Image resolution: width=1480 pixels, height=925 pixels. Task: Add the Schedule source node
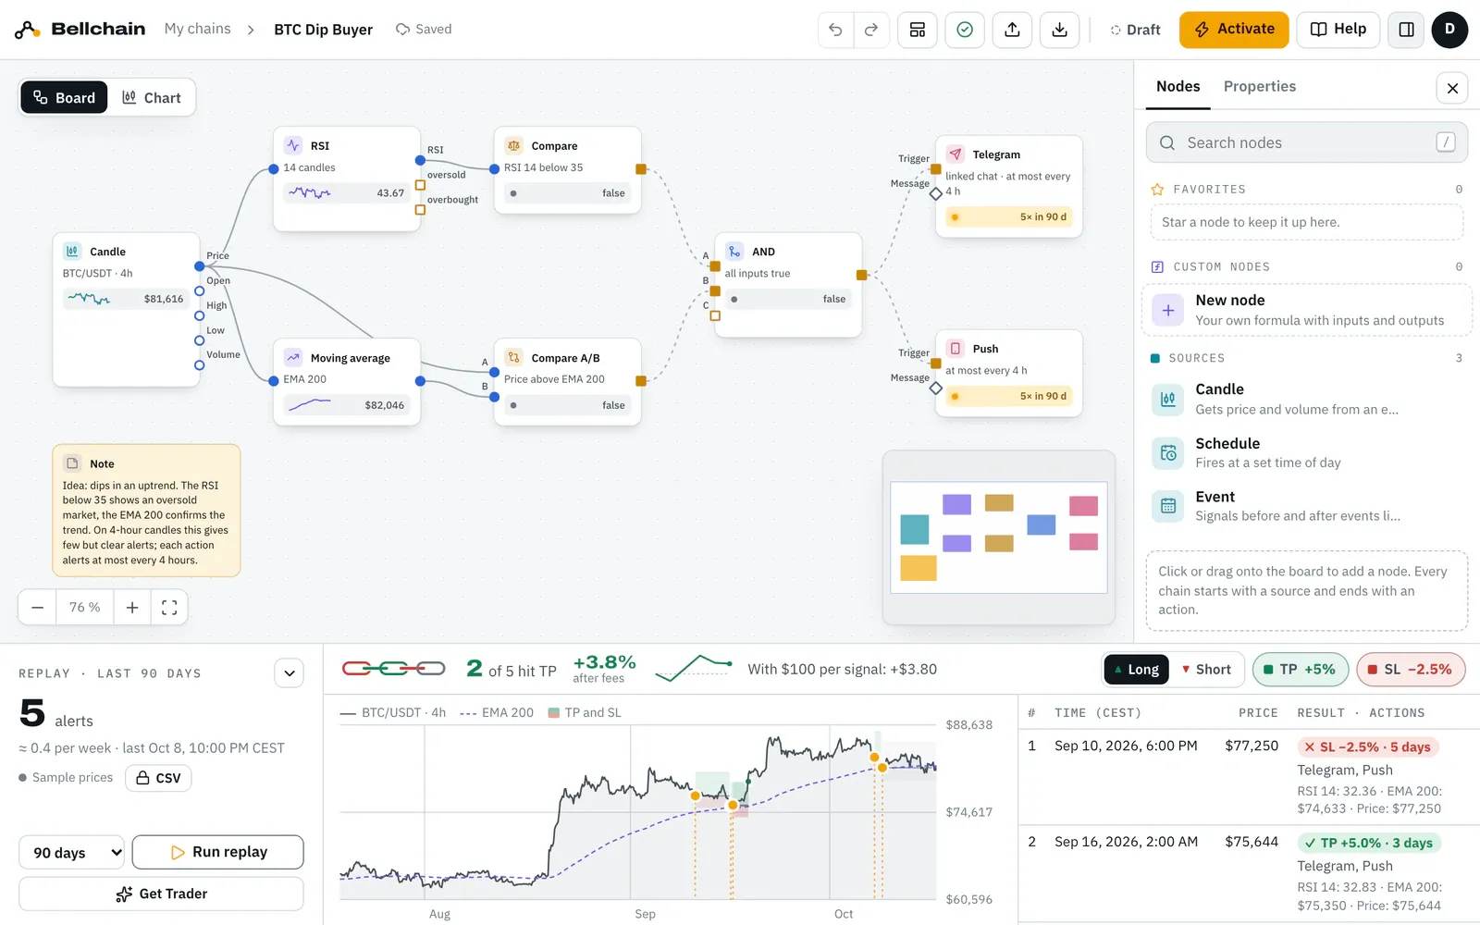click(1306, 452)
